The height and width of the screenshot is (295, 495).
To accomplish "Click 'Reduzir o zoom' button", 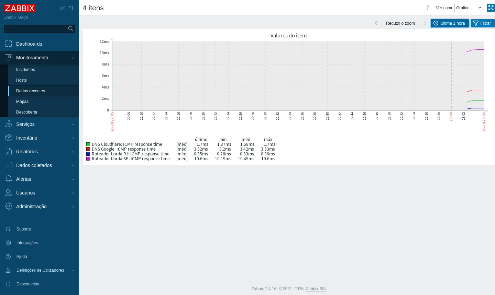I will (x=400, y=23).
